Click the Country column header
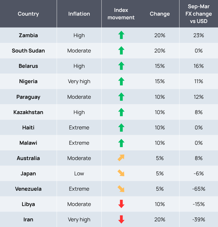218x227 pixels. (28, 14)
